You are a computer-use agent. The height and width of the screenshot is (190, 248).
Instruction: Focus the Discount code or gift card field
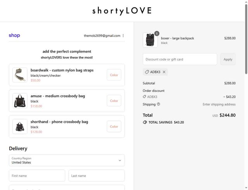pyautogui.click(x=180, y=59)
